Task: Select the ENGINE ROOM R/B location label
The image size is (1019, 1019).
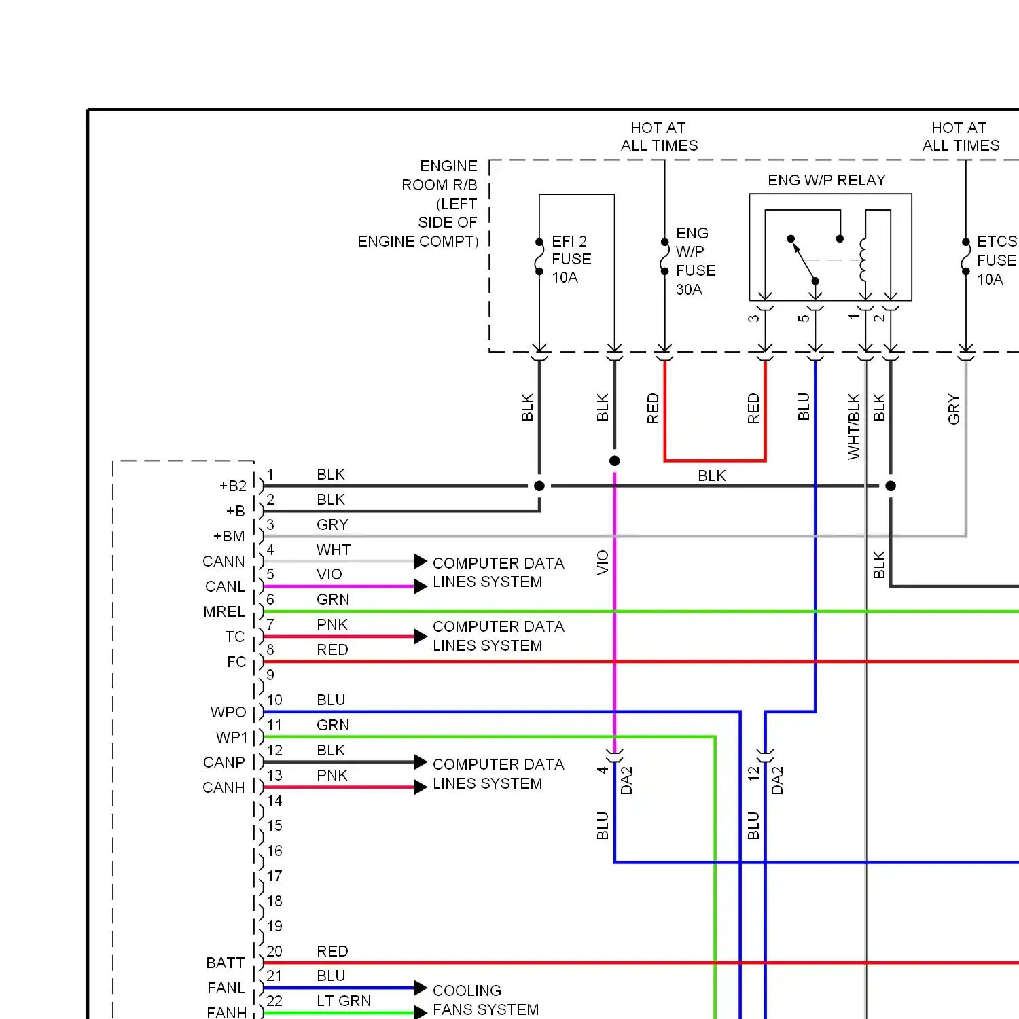Action: 418,204
